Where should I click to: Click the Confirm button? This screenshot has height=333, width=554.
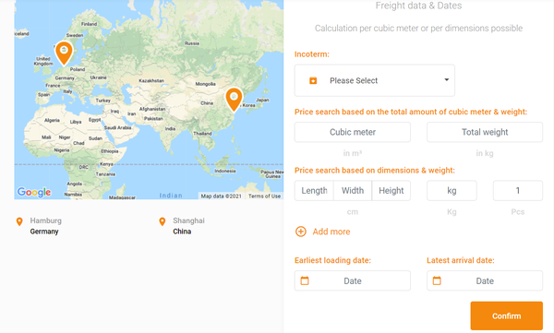(x=506, y=315)
